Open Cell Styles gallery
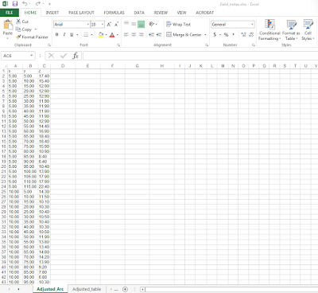 pyautogui.click(x=308, y=29)
